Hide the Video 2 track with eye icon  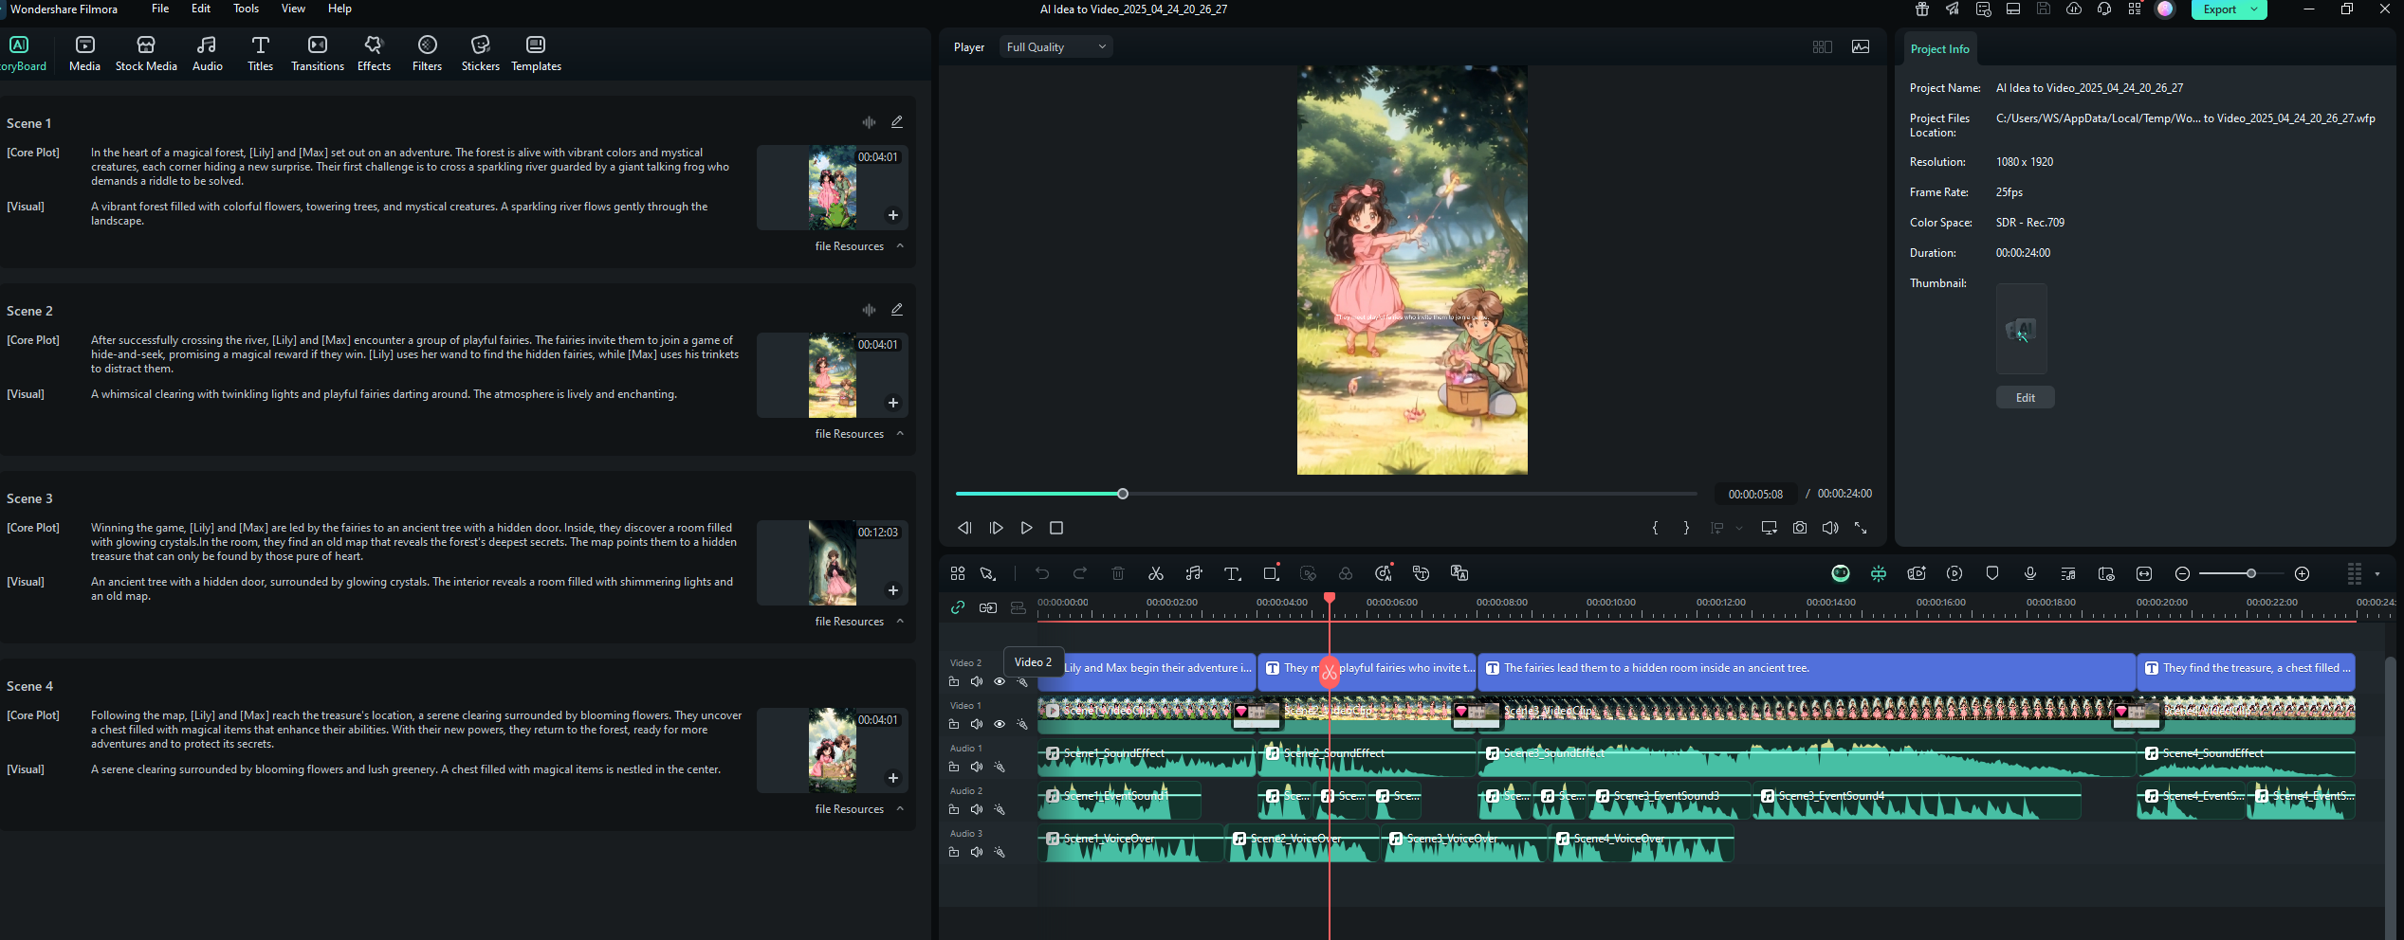coord(999,681)
